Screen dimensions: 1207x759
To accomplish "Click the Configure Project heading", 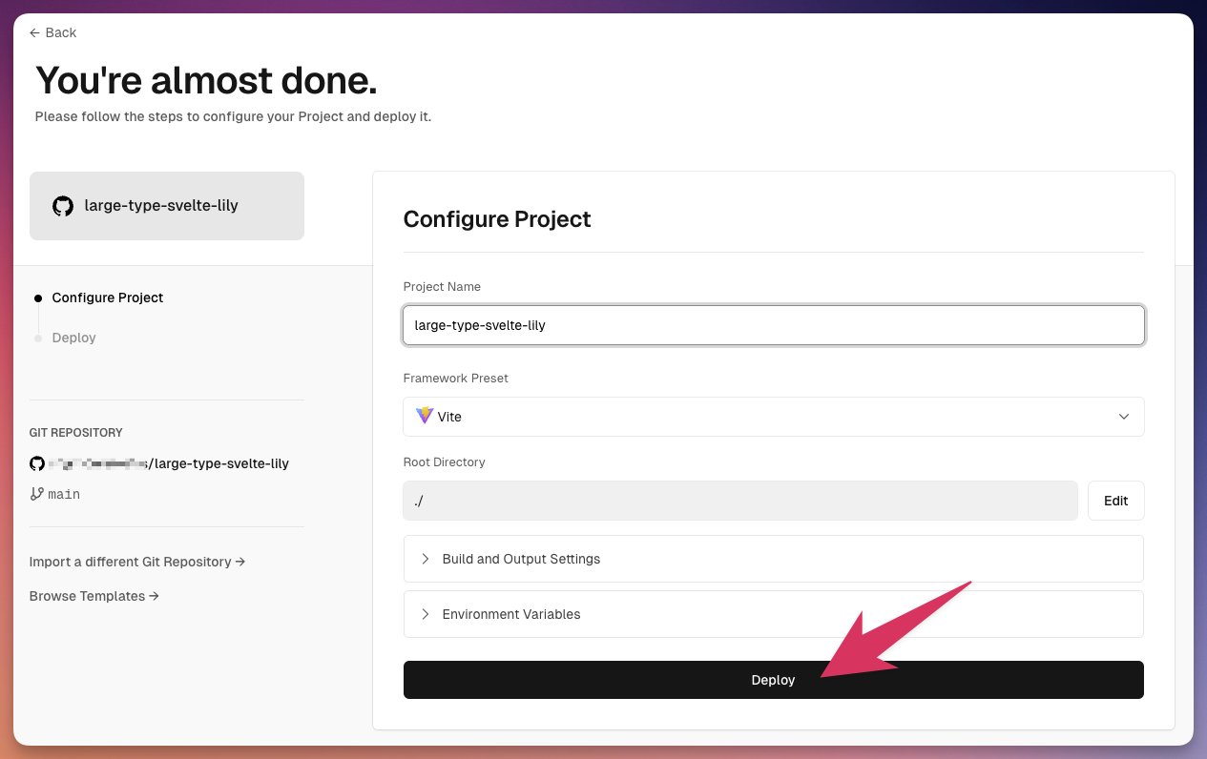I will coord(497,219).
